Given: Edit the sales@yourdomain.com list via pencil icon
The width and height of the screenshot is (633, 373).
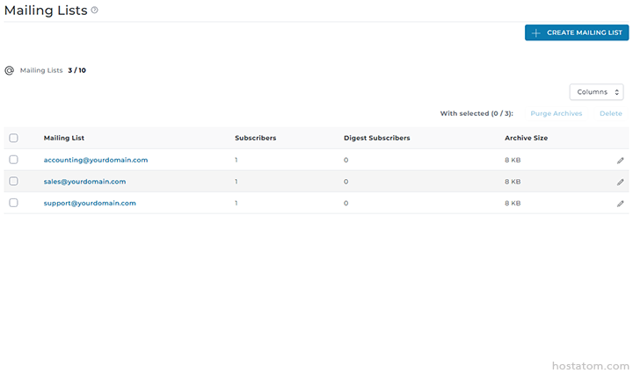Looking at the screenshot, I should tap(620, 182).
